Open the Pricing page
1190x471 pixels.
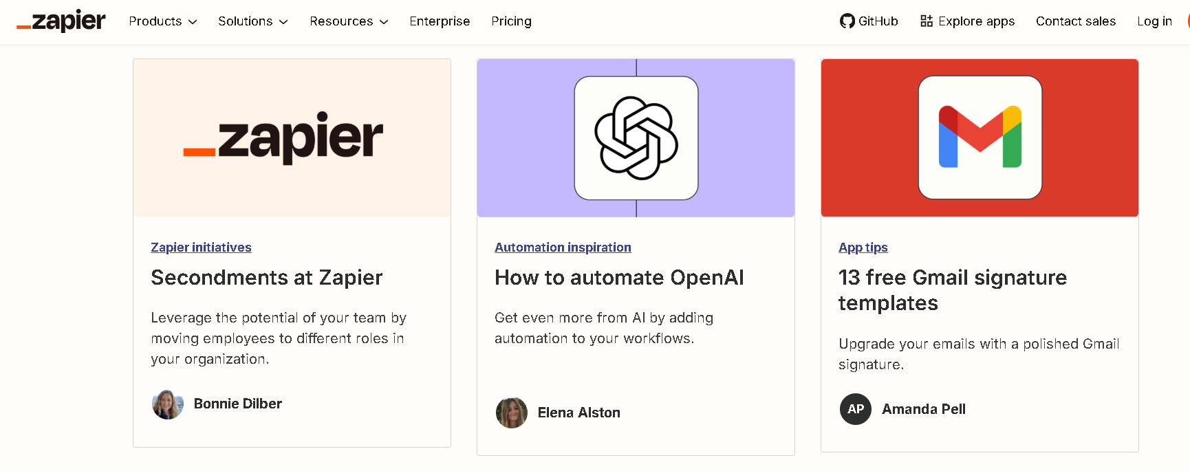(x=511, y=21)
